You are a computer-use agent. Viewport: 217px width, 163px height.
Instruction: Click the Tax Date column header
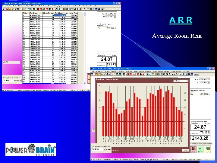click(36, 13)
